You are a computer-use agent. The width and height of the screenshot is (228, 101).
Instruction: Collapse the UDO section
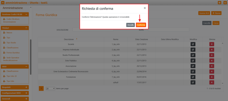click(x=26, y=66)
